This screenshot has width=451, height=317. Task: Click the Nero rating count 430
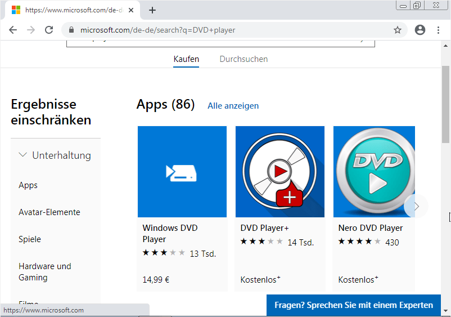(x=392, y=243)
